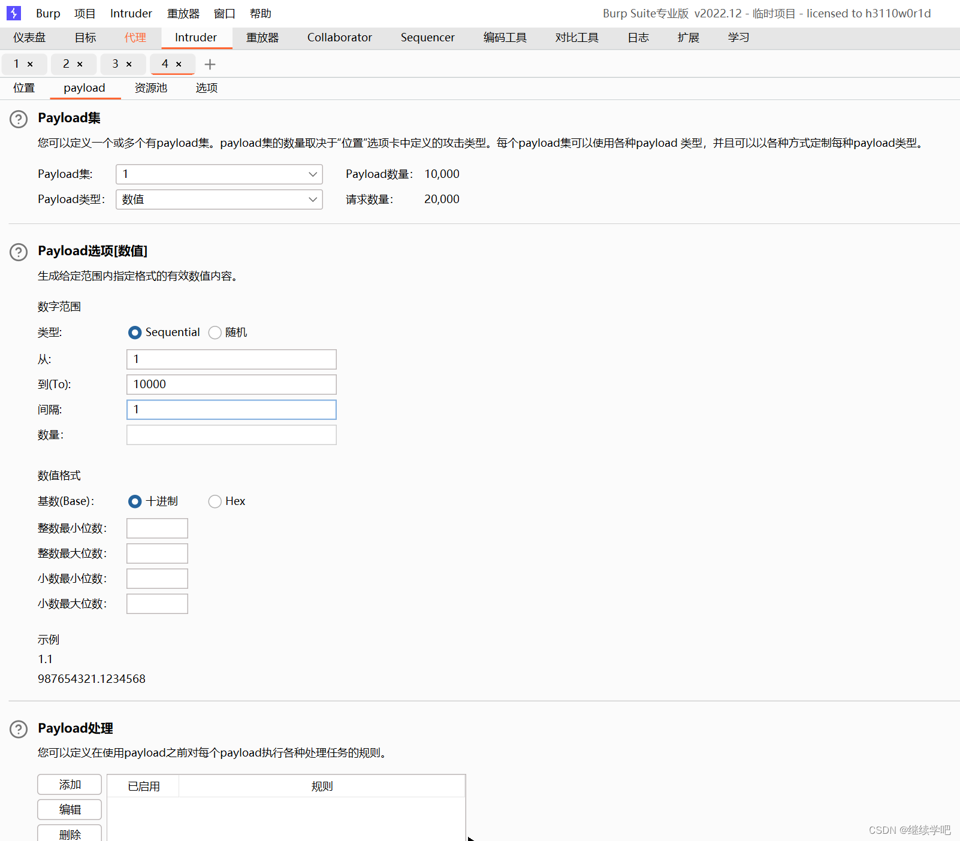The width and height of the screenshot is (960, 841).
Task: Switch to the 仪表盘 tab
Action: 29,37
